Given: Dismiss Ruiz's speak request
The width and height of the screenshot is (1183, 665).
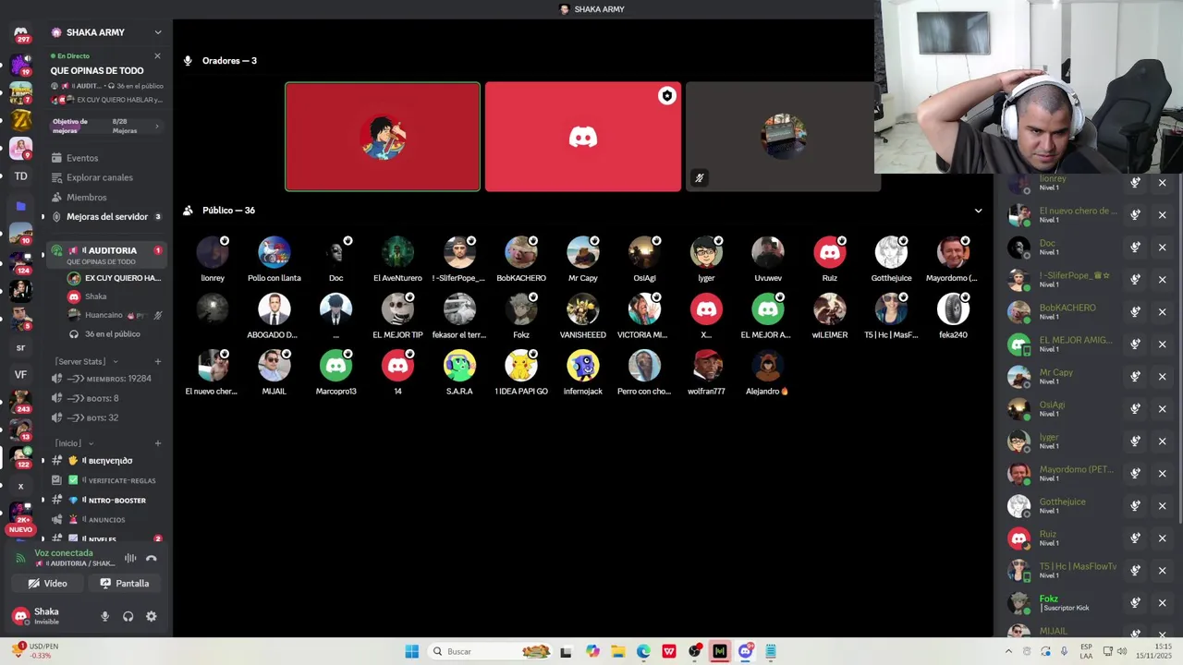Looking at the screenshot, I should [1163, 538].
